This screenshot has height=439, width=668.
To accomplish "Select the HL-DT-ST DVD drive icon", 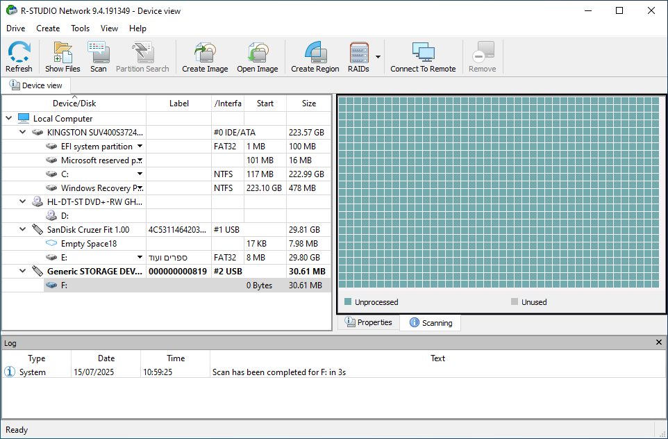I will pos(37,201).
